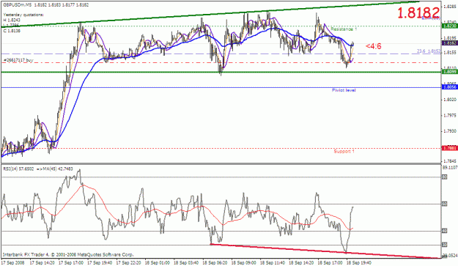Click the 1.8020 price scale value
Viewport: 458px width, 266px height.
click(x=450, y=100)
